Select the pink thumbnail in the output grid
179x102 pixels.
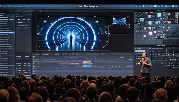click(151, 33)
